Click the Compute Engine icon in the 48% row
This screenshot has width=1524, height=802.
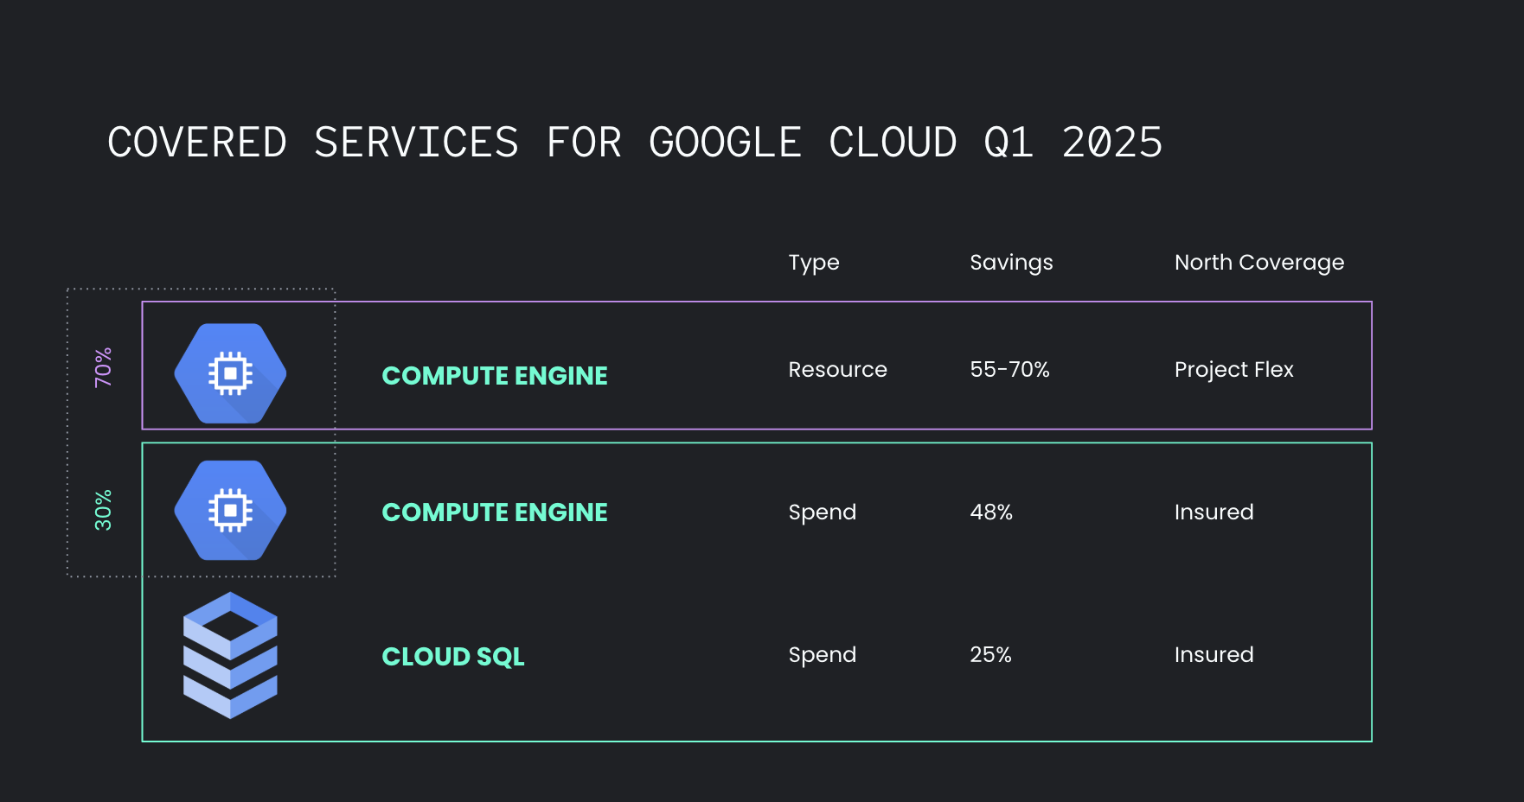pyautogui.click(x=230, y=511)
